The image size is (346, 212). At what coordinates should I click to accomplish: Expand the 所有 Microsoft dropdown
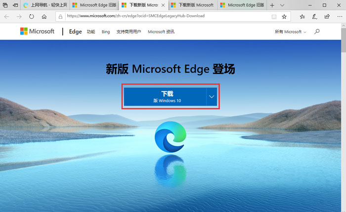(x=291, y=32)
